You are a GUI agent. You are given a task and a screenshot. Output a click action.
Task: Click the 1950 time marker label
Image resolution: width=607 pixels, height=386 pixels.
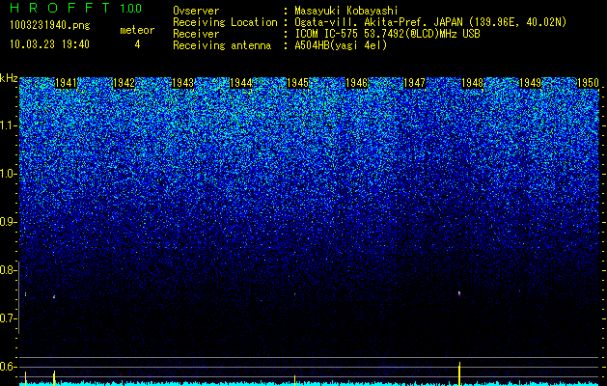[588, 83]
